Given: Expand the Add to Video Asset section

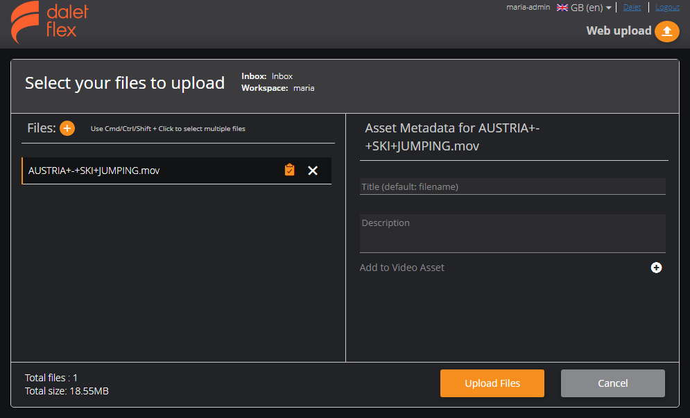Looking at the screenshot, I should 402,268.
